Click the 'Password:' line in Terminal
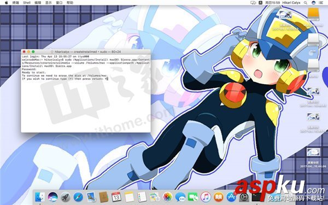The width and height of the screenshot is (328, 205). 29,69
